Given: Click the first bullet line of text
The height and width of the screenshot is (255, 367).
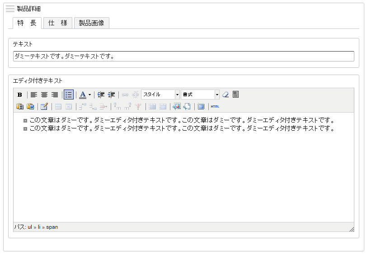Looking at the screenshot, I should (182, 120).
